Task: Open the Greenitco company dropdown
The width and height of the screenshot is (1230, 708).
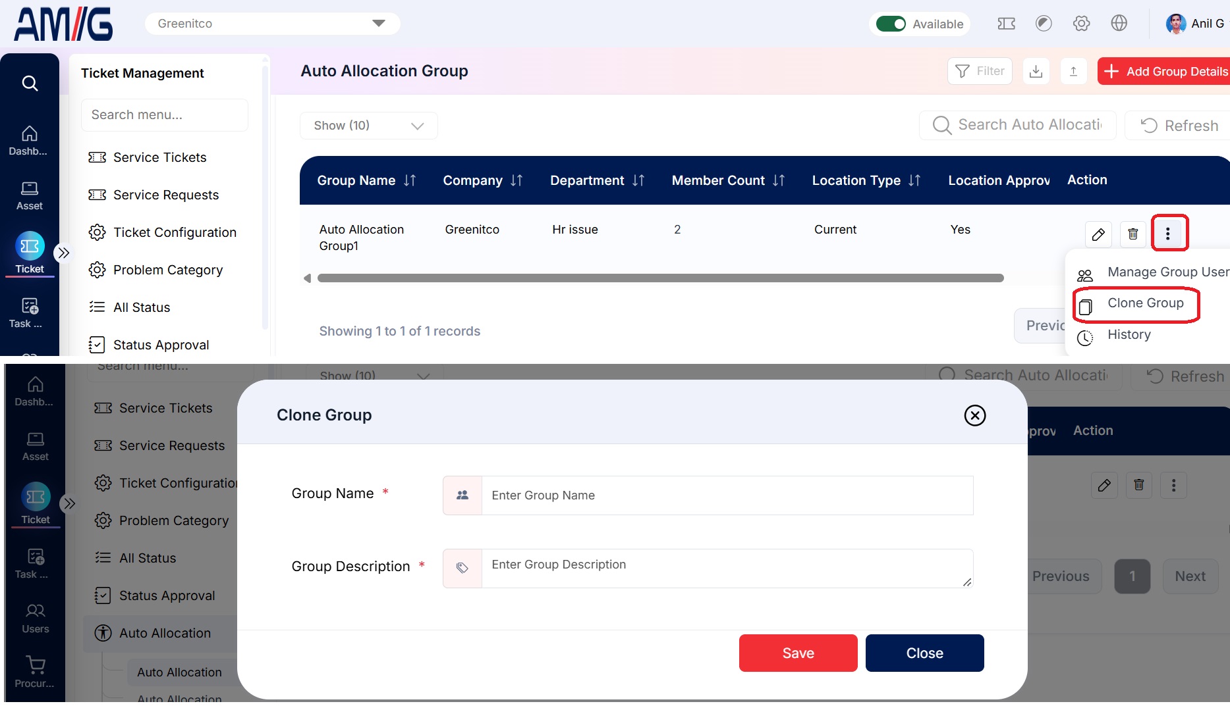Action: point(272,24)
